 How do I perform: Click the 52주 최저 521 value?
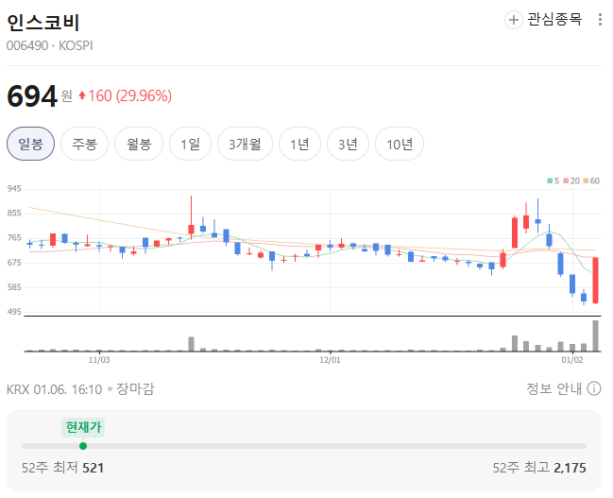pyautogui.click(x=62, y=468)
